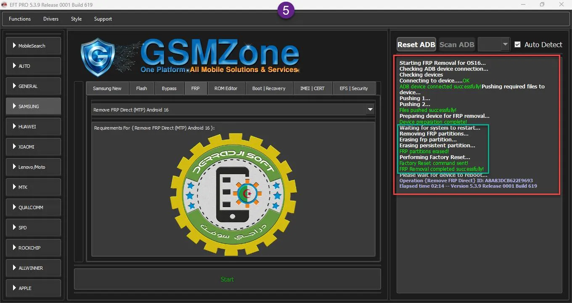The width and height of the screenshot is (572, 303).
Task: Toggle the Auto Detect checkbox
Action: pyautogui.click(x=518, y=44)
